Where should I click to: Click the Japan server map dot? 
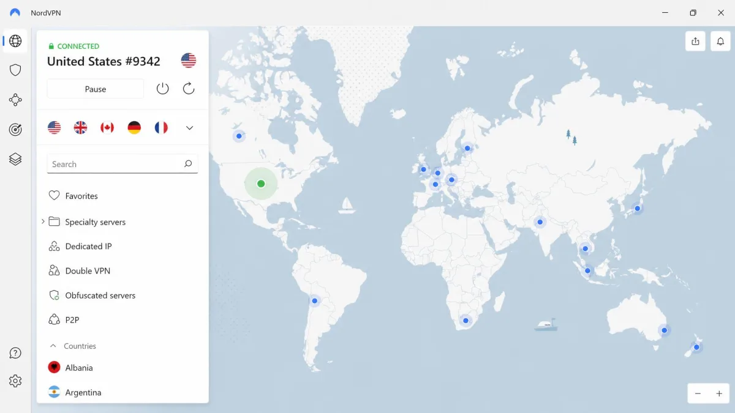[x=638, y=209]
